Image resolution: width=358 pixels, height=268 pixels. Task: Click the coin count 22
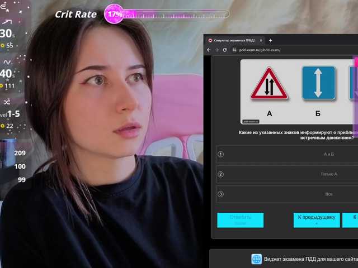(10, 126)
